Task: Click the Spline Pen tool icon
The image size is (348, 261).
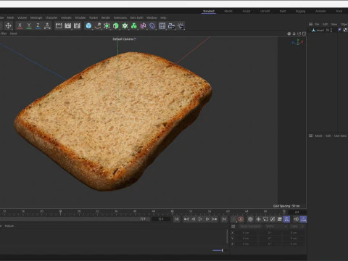Action: (98, 25)
